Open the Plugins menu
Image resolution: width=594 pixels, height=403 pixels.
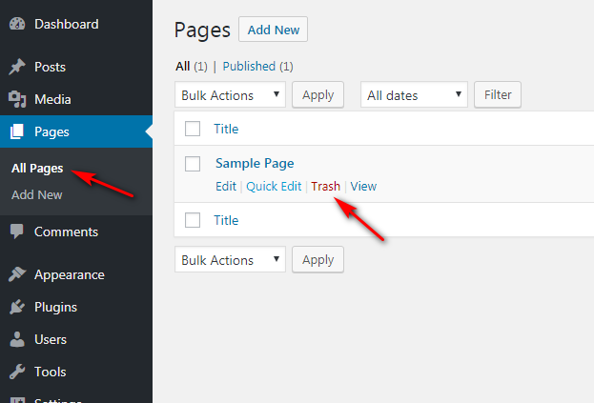[x=55, y=308]
